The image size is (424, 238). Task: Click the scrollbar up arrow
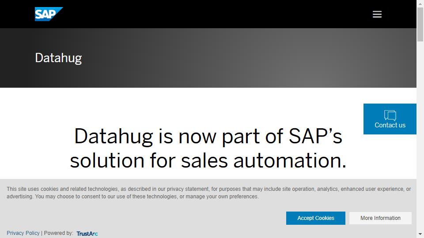(x=420, y=3)
